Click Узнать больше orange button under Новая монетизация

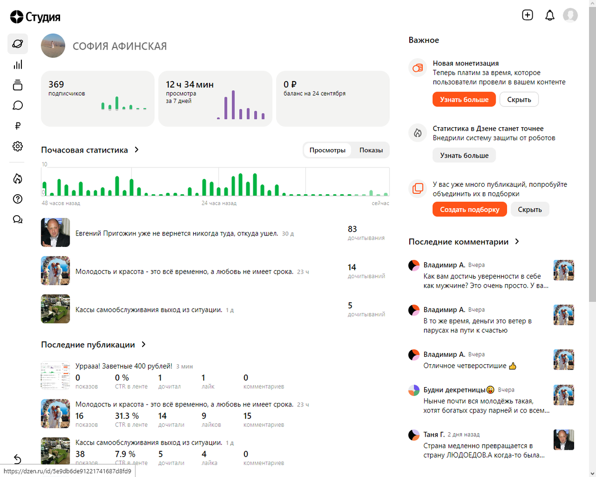464,99
